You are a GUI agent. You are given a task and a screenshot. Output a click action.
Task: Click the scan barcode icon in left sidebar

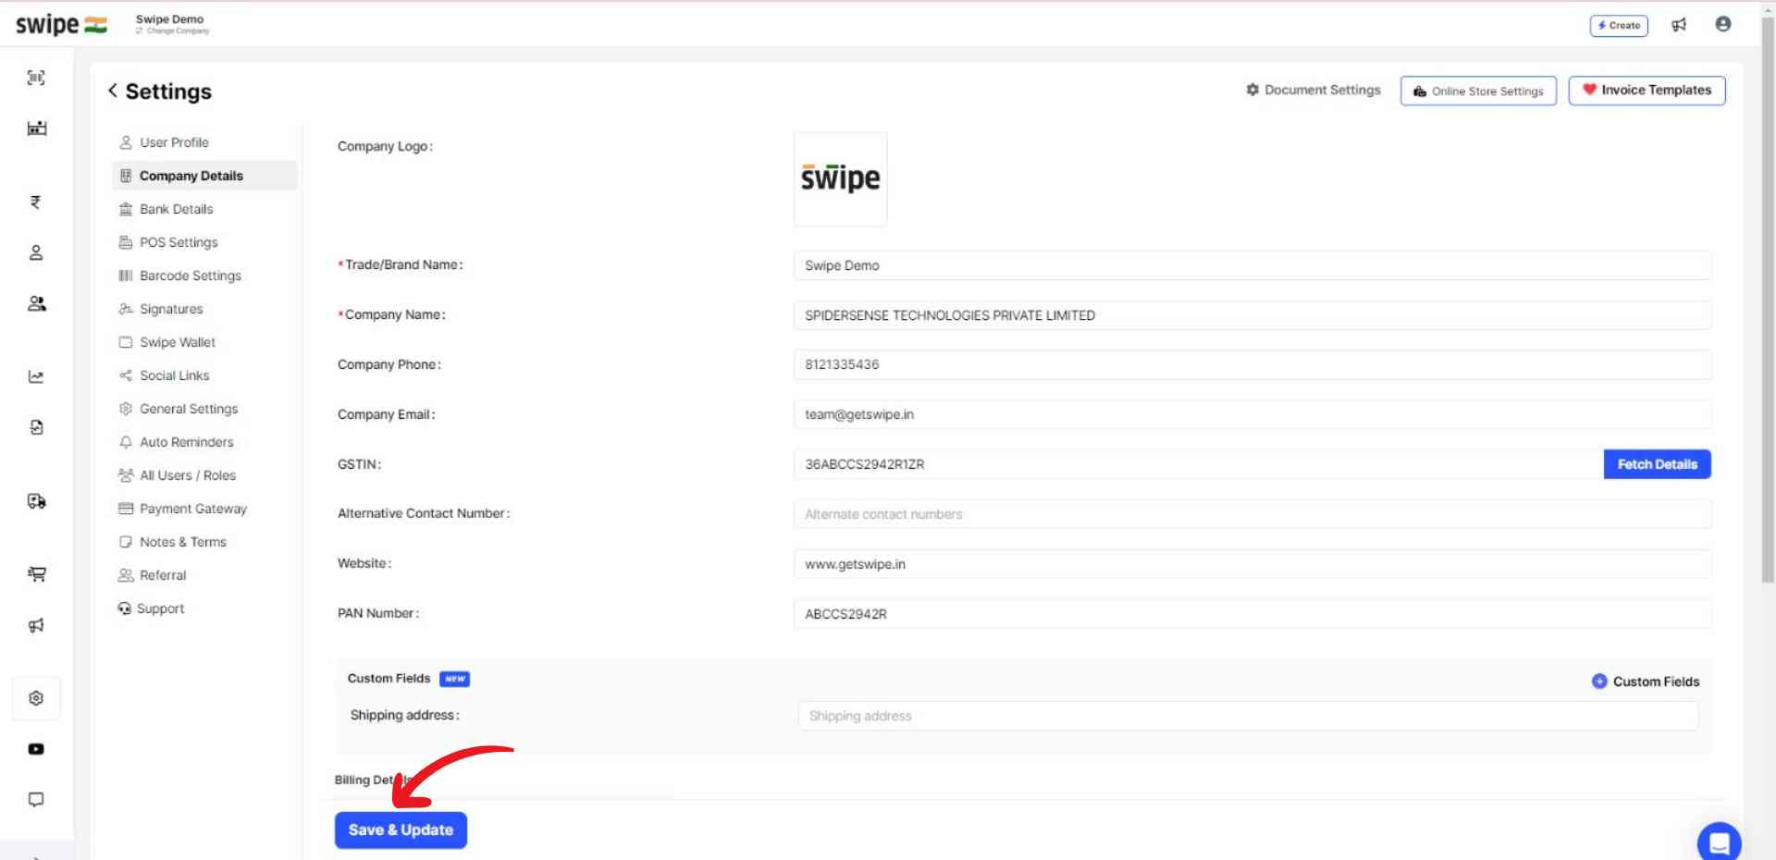[36, 78]
